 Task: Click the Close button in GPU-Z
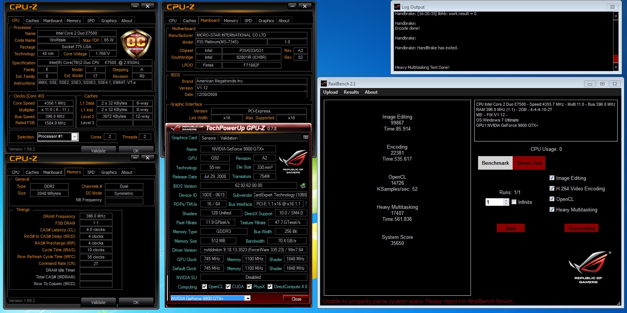coord(296,299)
